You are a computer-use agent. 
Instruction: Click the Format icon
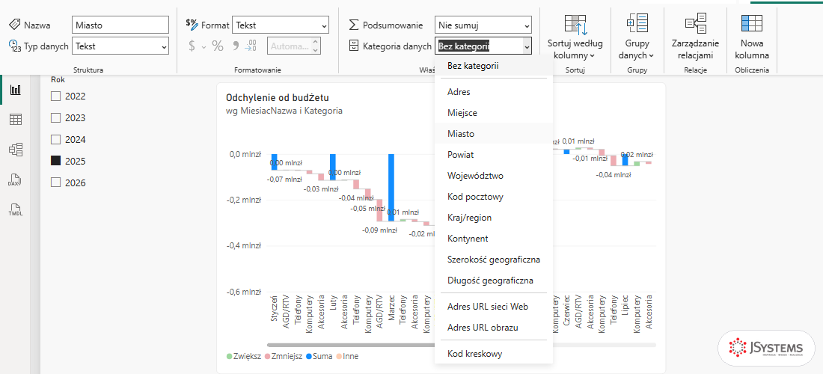(x=192, y=24)
